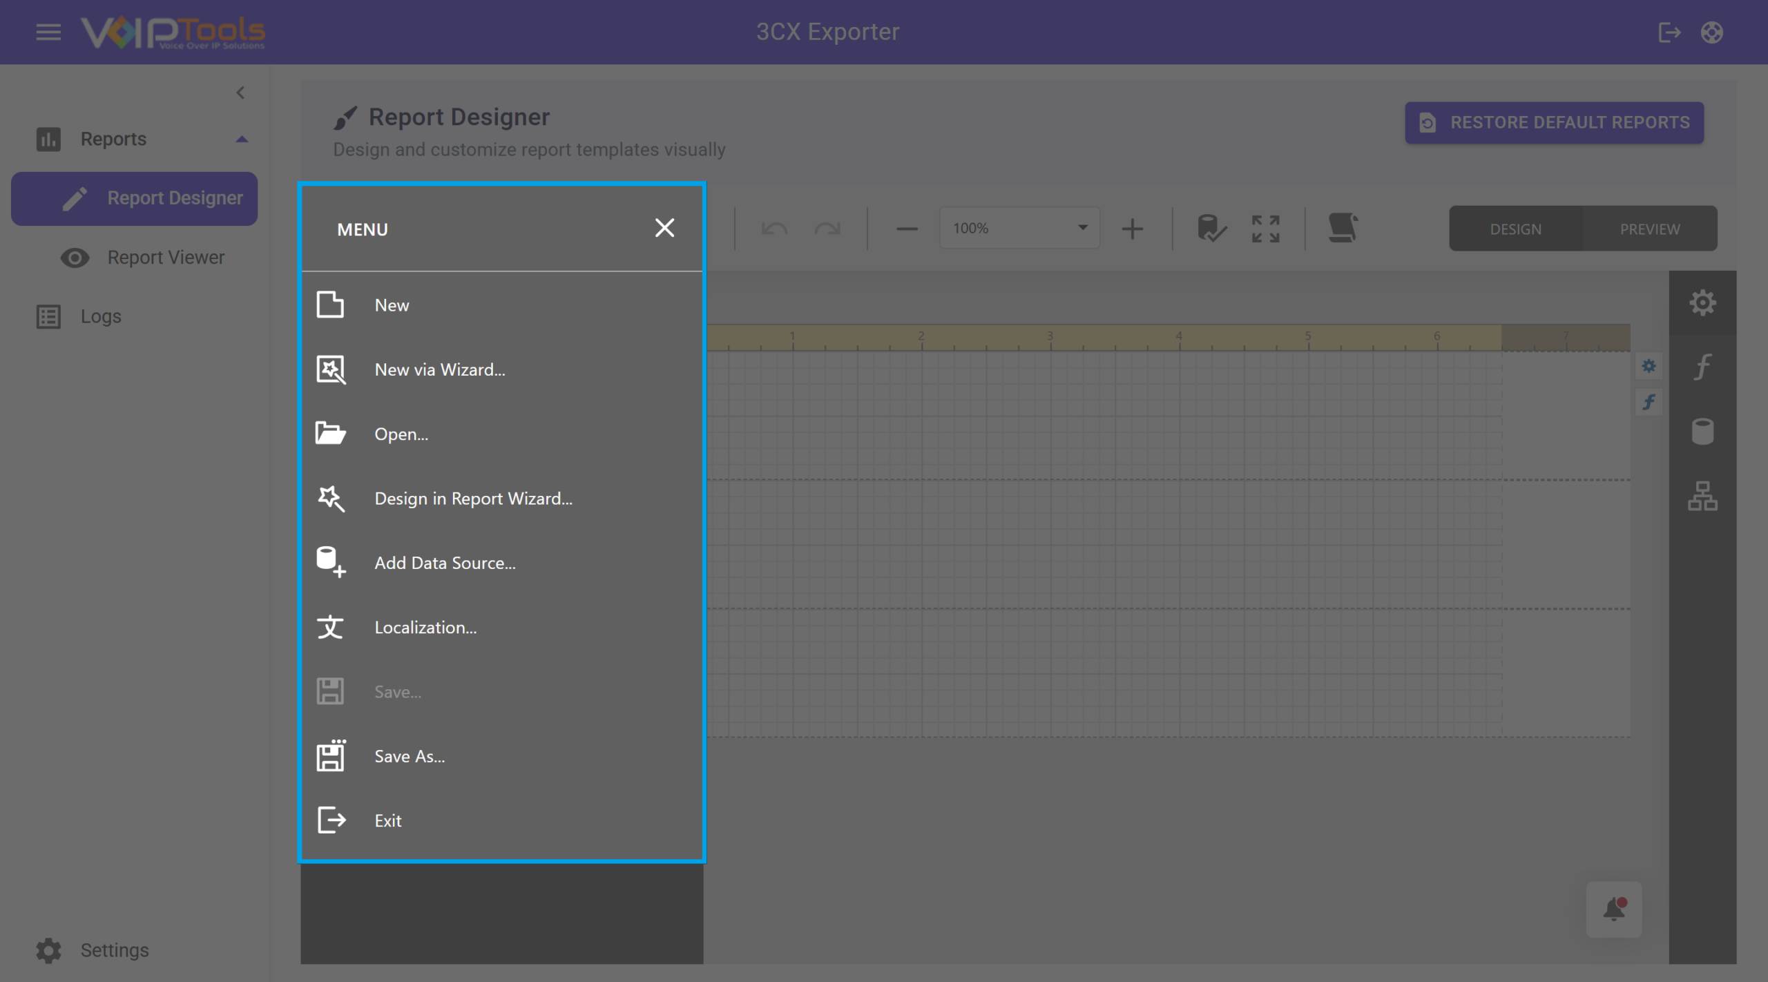Close the Menu panel

pyautogui.click(x=664, y=228)
